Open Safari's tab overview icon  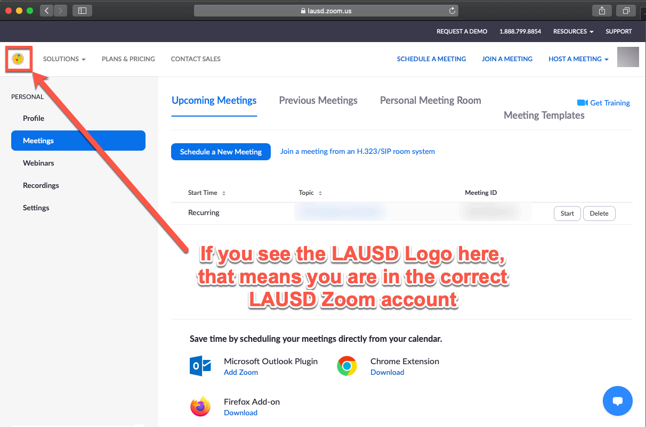(626, 11)
